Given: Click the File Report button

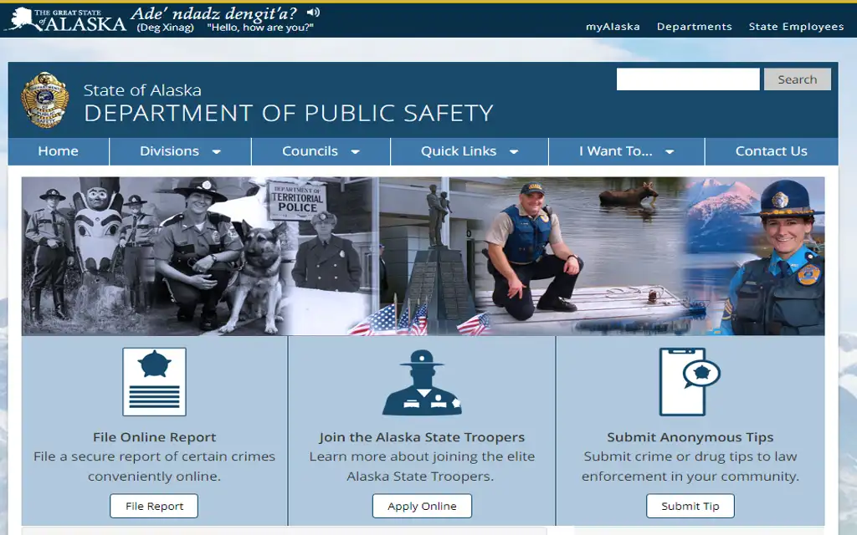Looking at the screenshot, I should 154,506.
